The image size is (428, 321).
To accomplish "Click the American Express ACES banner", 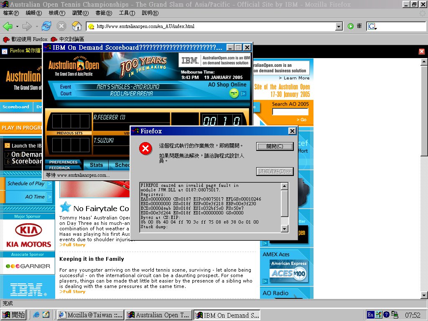I will [x=289, y=271].
